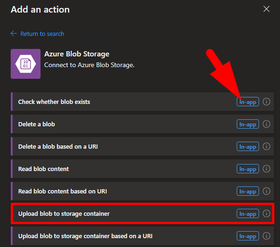Select Delete a blob based on a URI

point(58,146)
